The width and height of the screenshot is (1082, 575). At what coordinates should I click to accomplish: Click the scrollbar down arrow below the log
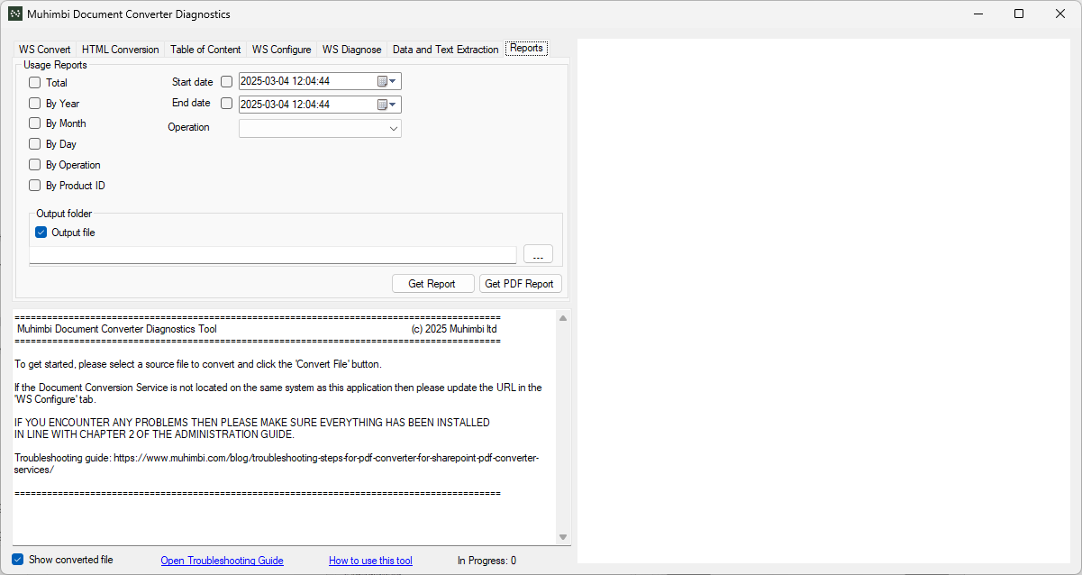tap(562, 534)
